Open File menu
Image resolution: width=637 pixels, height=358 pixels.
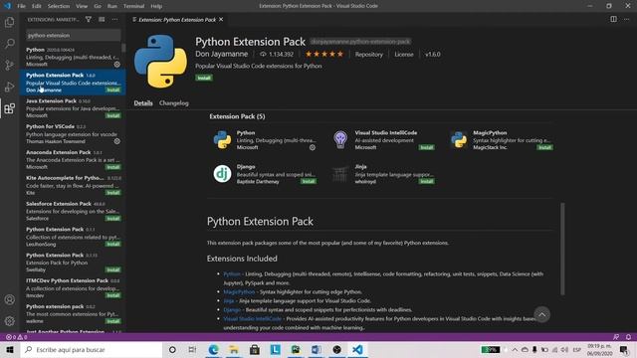[21, 6]
